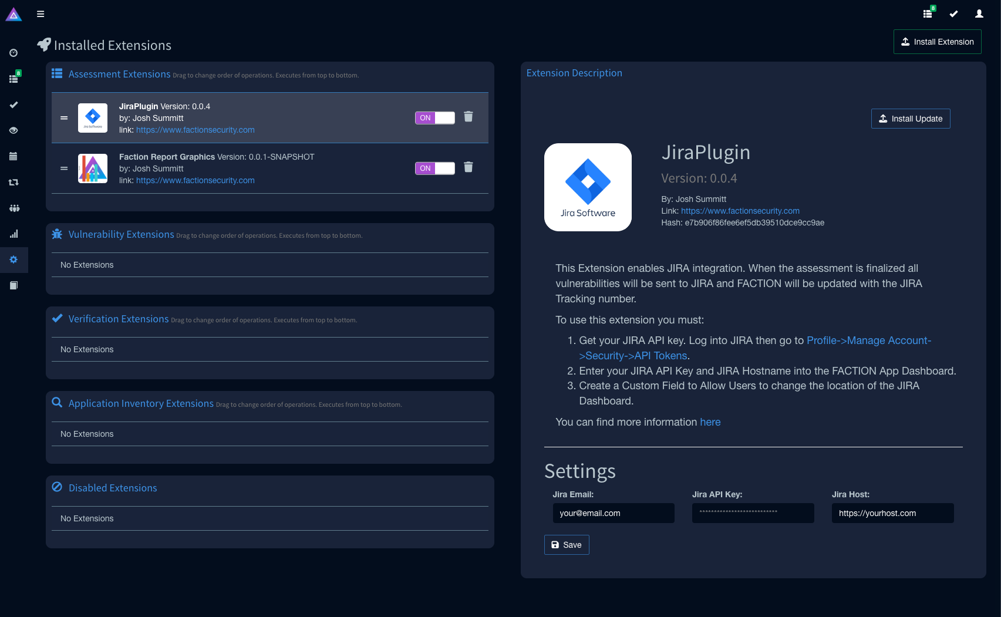Click 'No Extensions' under Disabled Extensions

[x=87, y=518]
